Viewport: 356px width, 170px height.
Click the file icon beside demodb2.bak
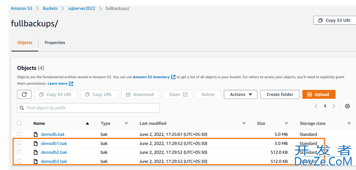[x=36, y=152]
